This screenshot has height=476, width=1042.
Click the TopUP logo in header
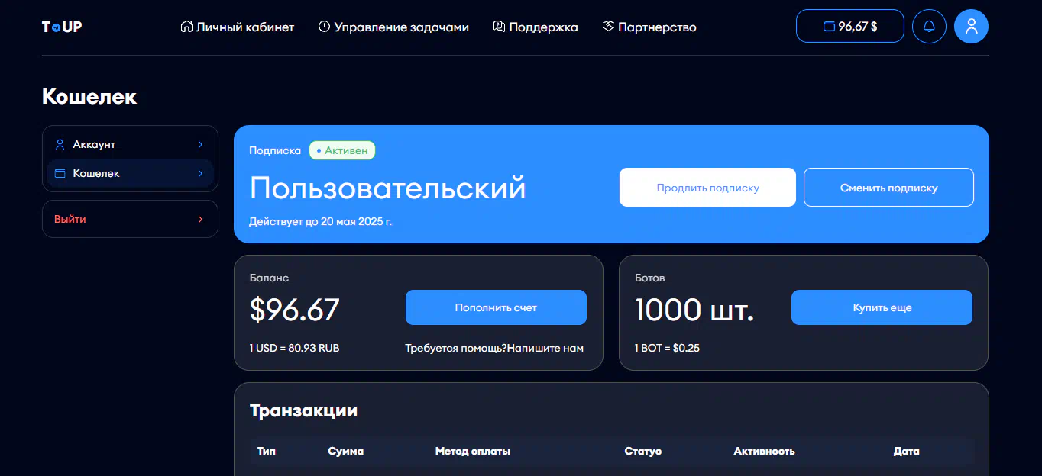62,27
